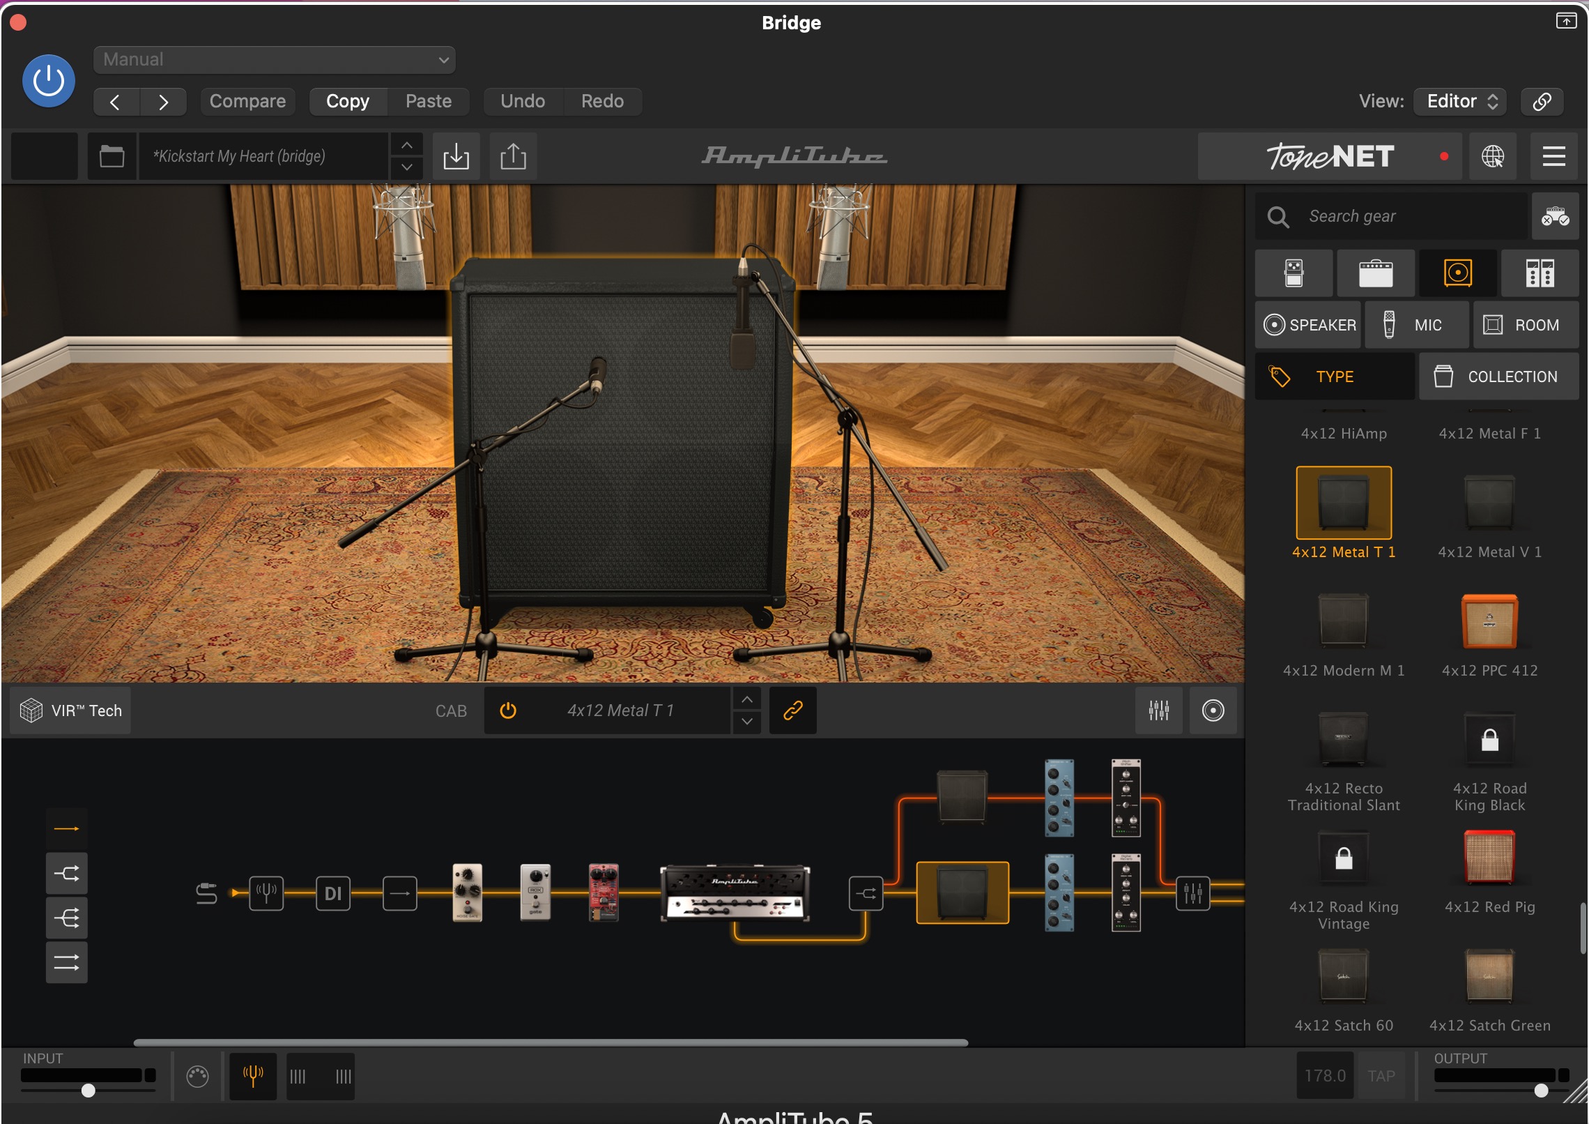The image size is (1589, 1124).
Task: Click the sidechain link icon in header
Action: tap(1542, 102)
